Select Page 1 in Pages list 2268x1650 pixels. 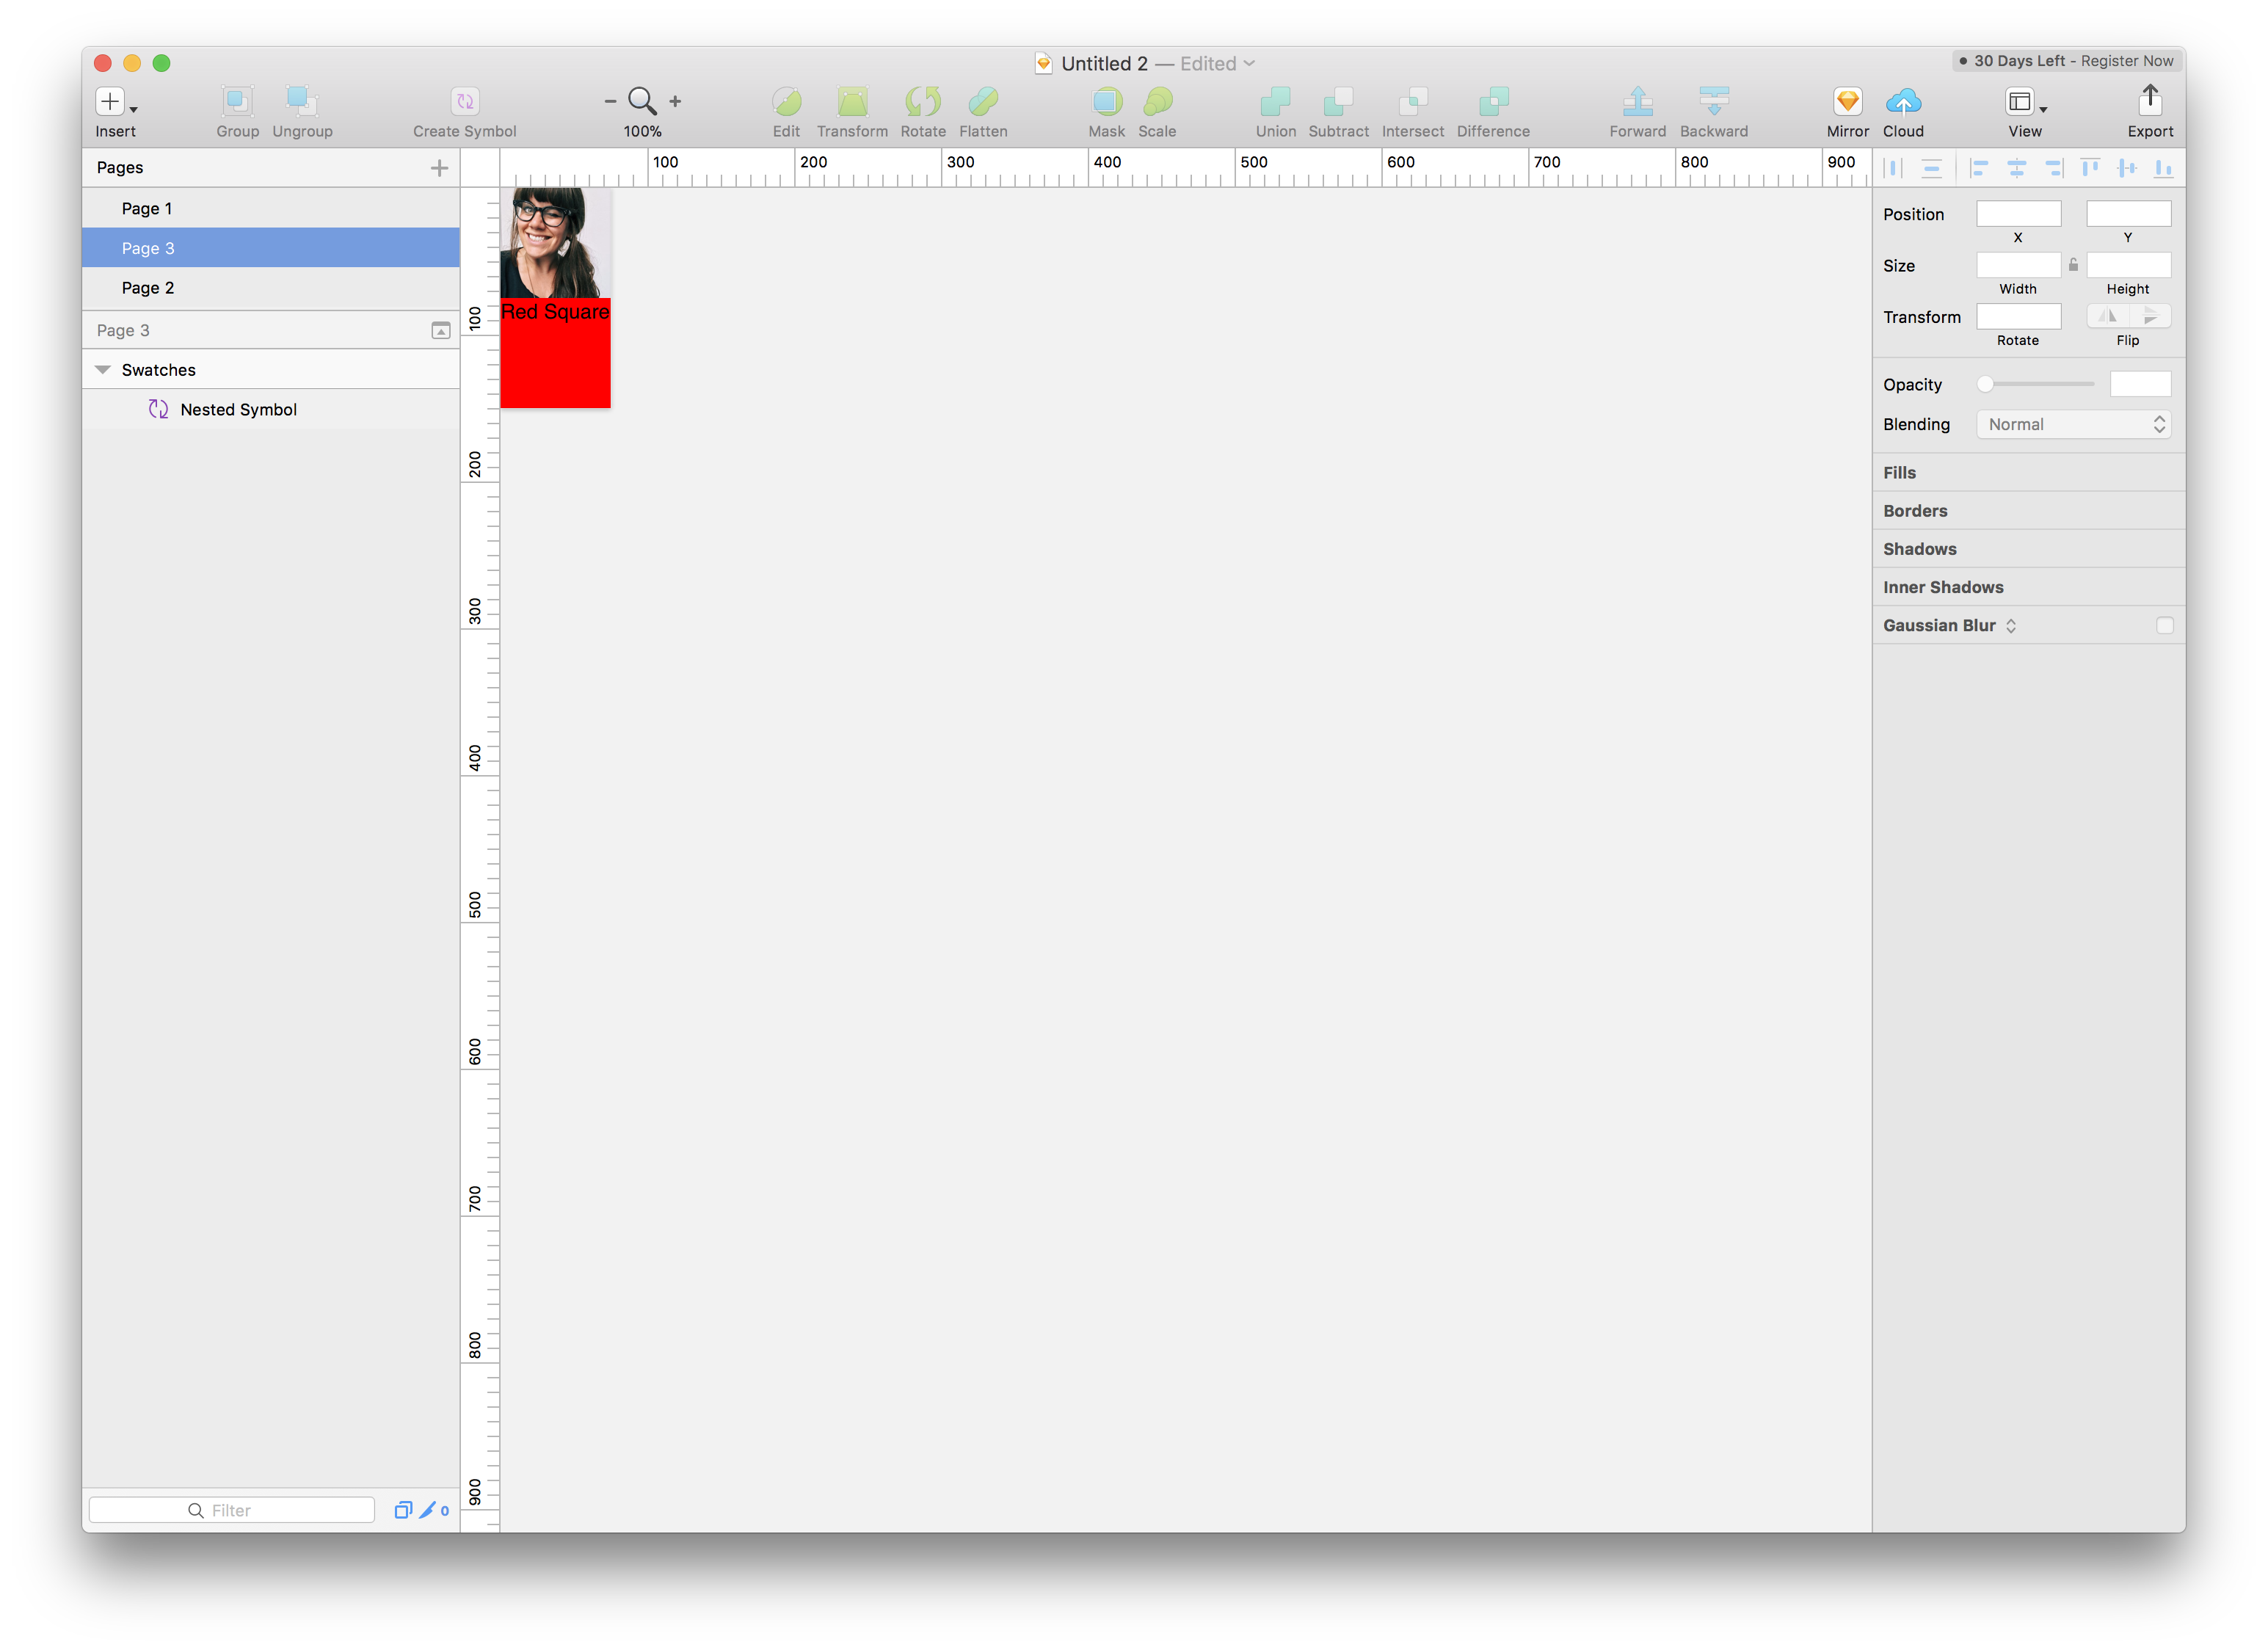click(x=271, y=208)
